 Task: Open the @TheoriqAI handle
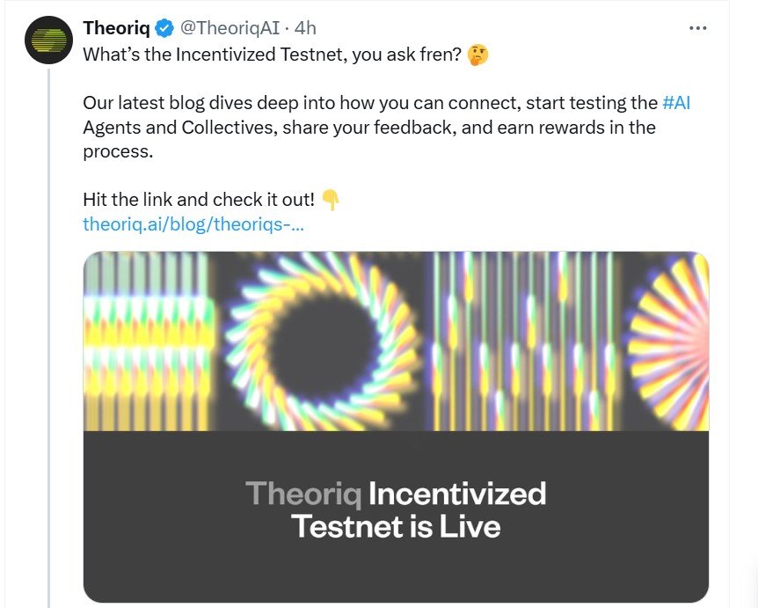point(230,28)
